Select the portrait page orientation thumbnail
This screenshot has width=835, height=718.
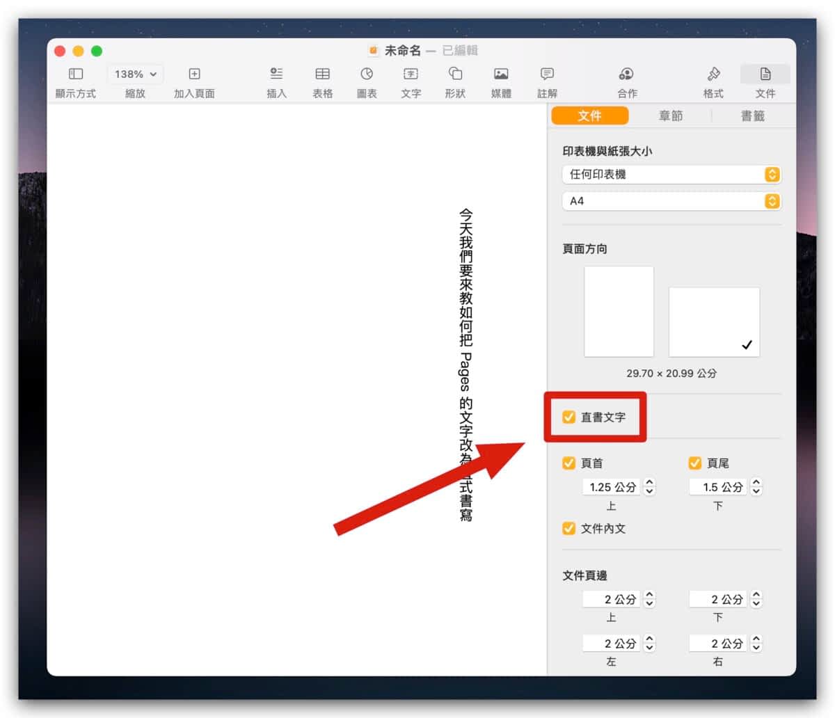click(x=619, y=311)
